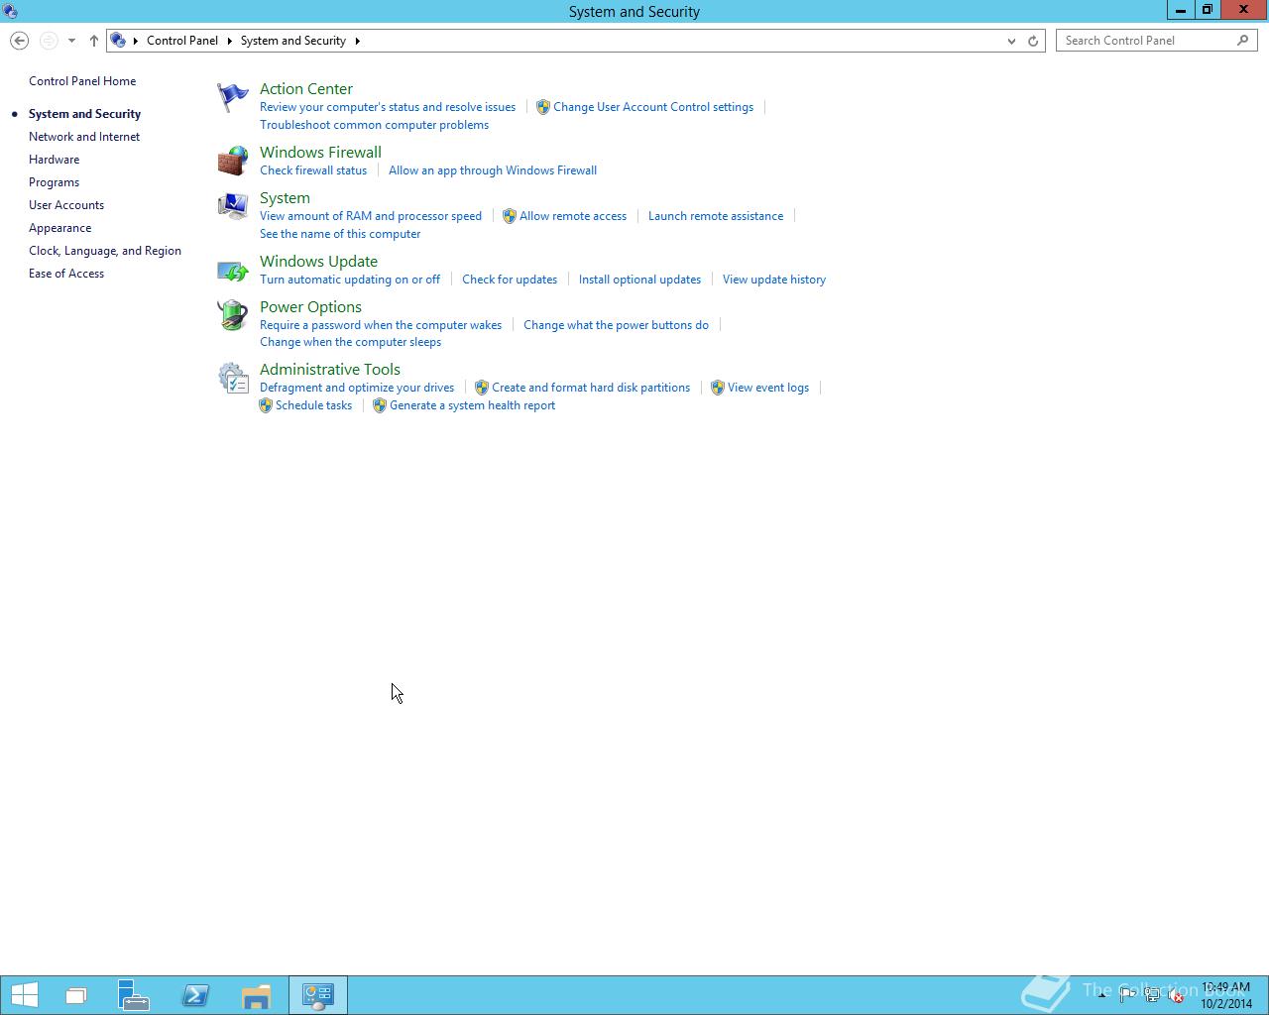Open the Action Center heading
Viewport: 1269px width, 1015px height.
click(x=306, y=89)
